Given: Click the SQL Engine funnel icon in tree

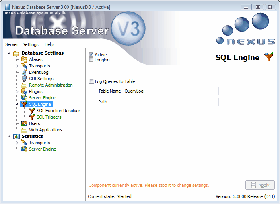Looking at the screenshot, I should coord(24,104).
